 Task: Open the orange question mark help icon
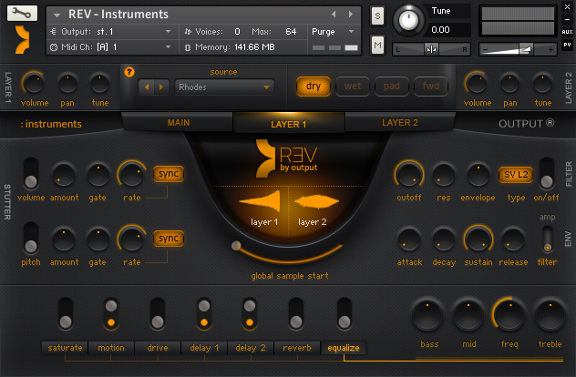pos(129,72)
